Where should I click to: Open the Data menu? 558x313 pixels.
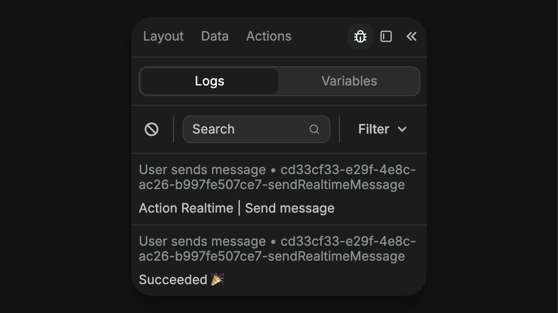click(215, 36)
